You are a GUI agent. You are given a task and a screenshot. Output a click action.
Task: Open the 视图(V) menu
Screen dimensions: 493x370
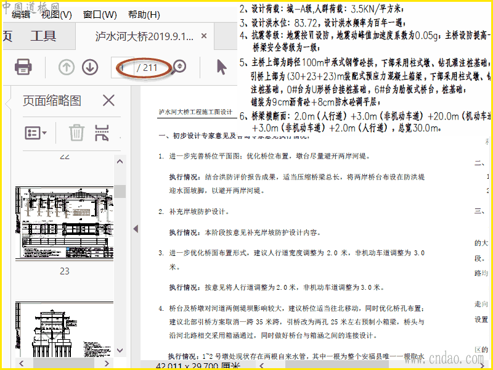[x=57, y=14]
